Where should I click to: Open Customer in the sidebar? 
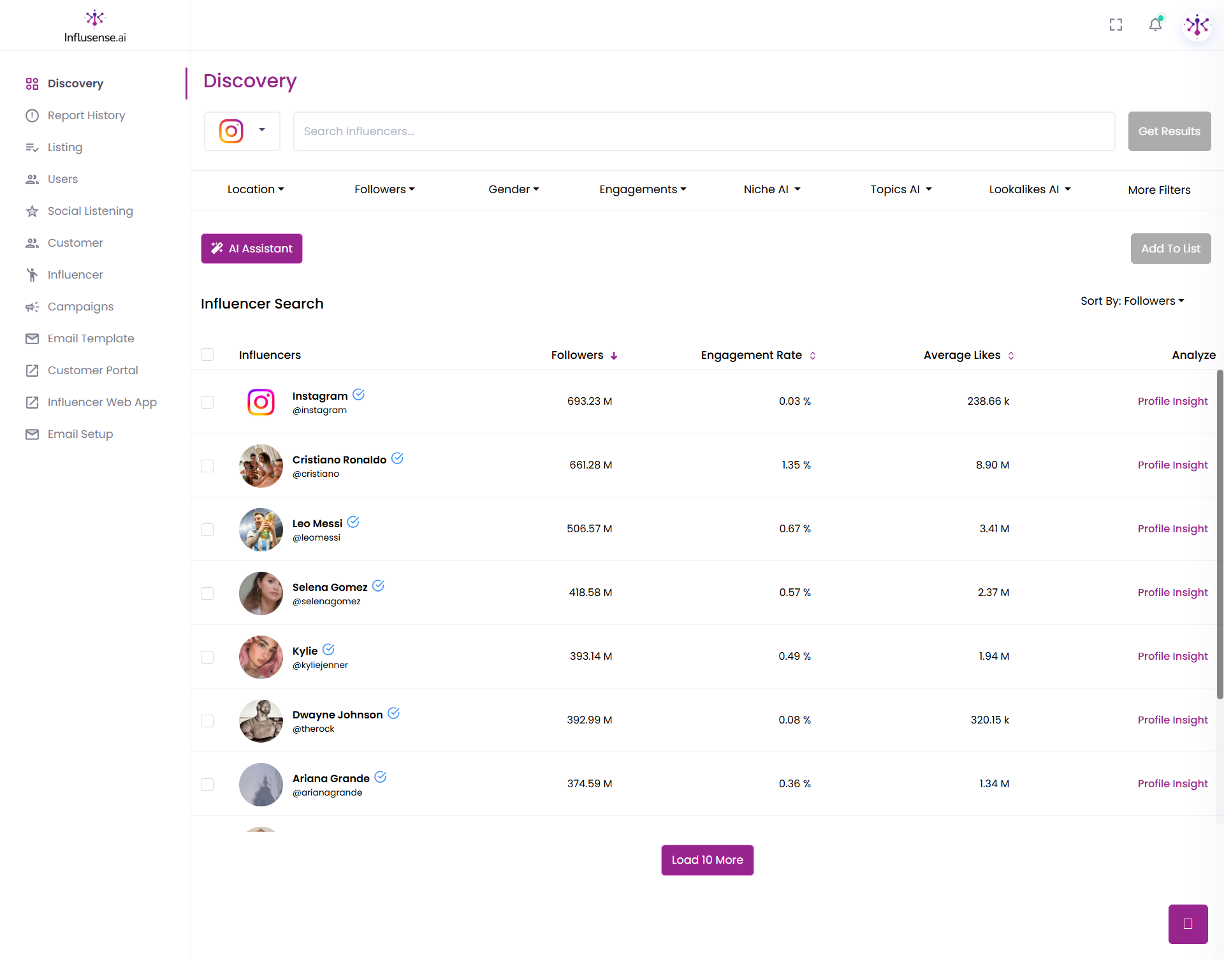pos(75,243)
